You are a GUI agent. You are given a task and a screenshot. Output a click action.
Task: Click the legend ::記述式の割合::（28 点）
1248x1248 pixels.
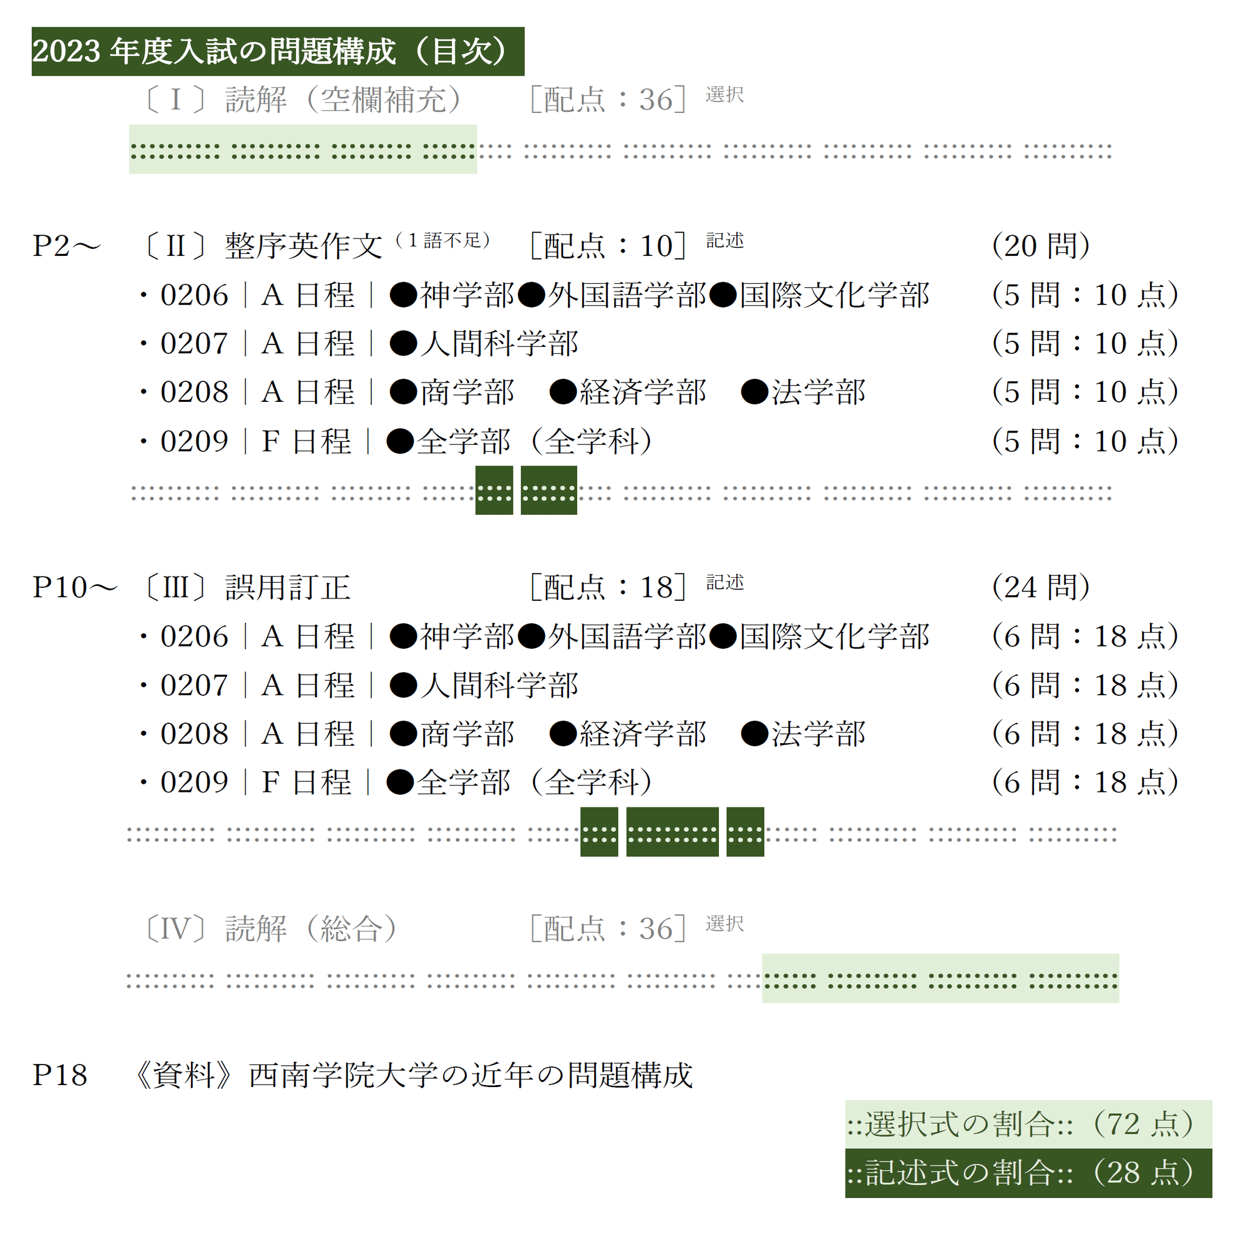pyautogui.click(x=1028, y=1173)
